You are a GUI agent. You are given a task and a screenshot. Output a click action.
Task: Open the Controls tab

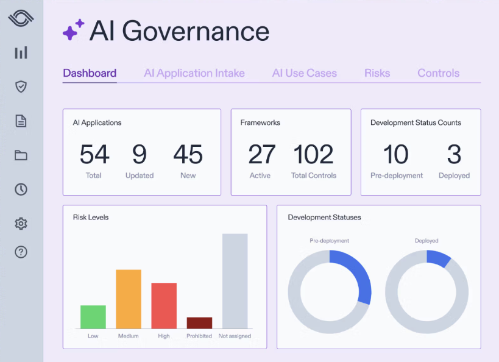439,73
